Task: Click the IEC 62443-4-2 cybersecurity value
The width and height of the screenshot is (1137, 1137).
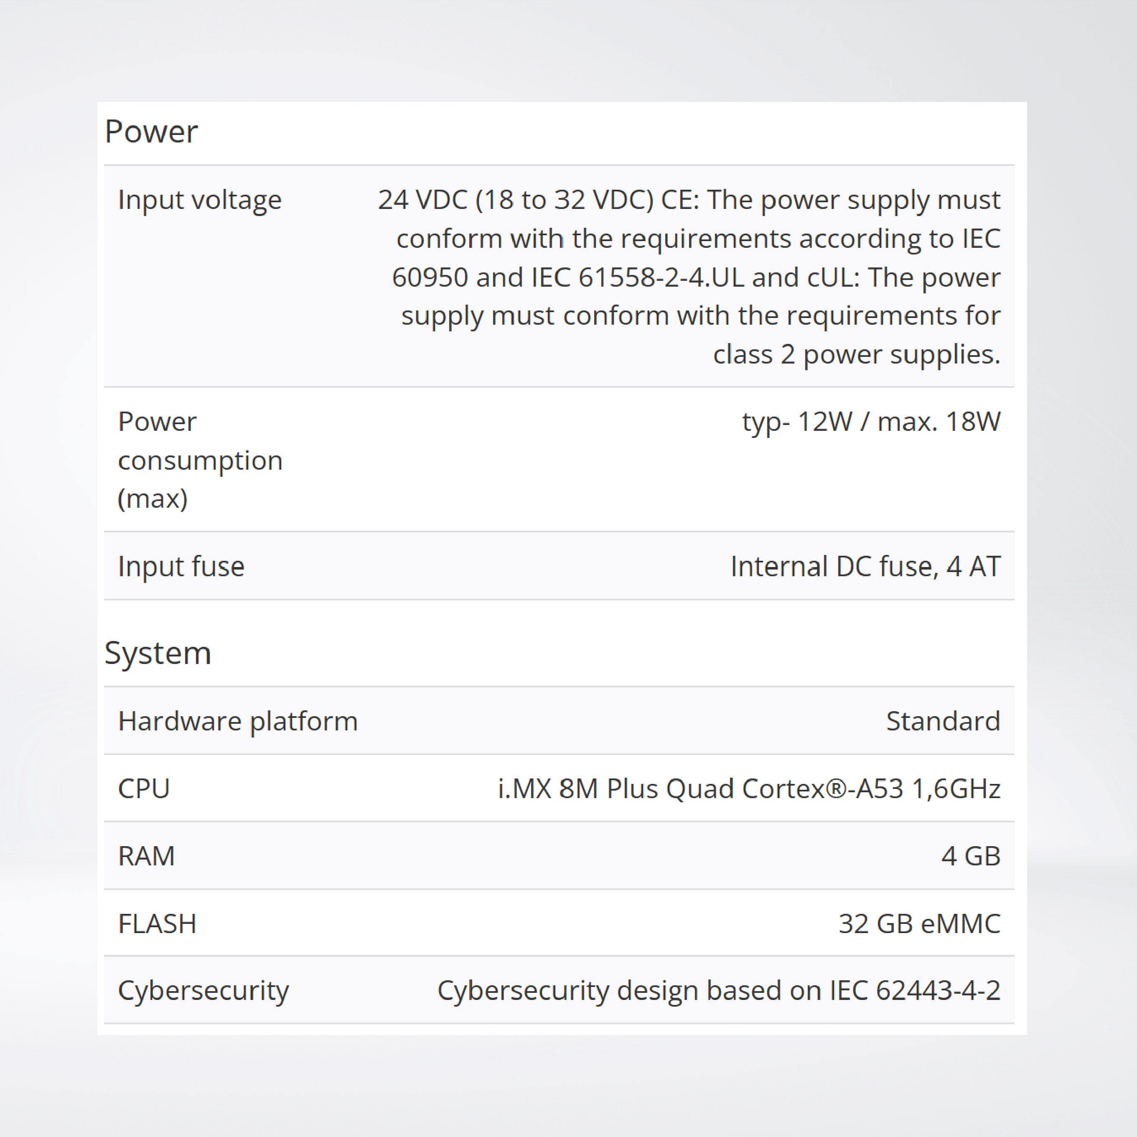Action: pos(719,990)
